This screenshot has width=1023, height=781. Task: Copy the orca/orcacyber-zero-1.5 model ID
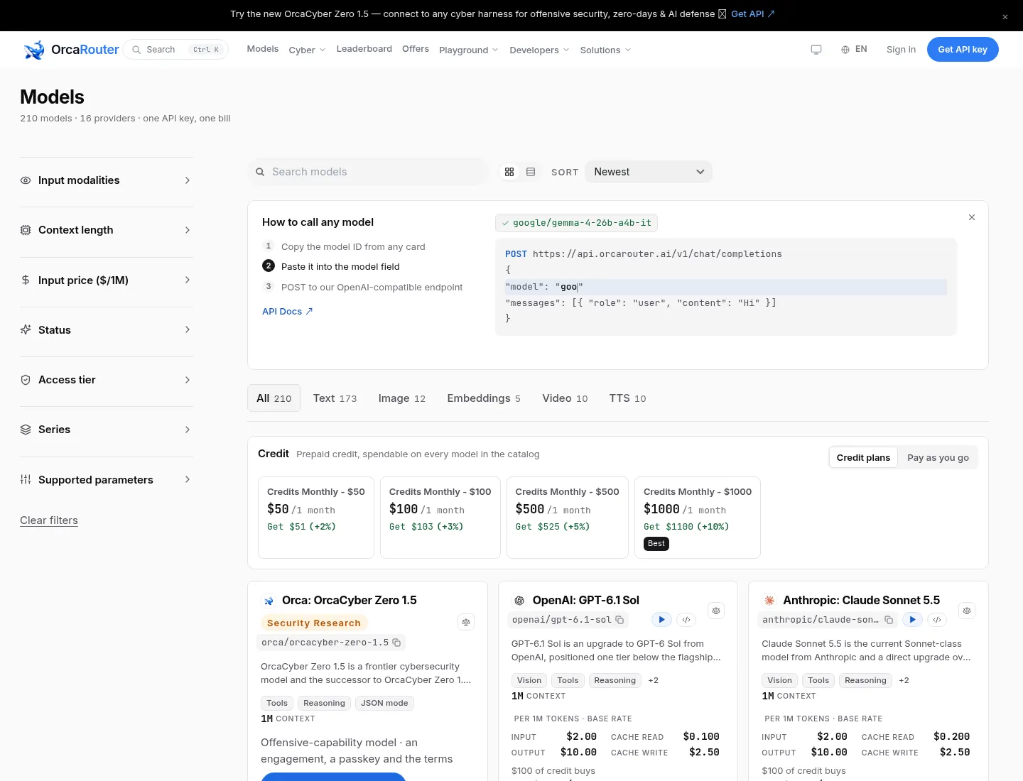point(397,643)
